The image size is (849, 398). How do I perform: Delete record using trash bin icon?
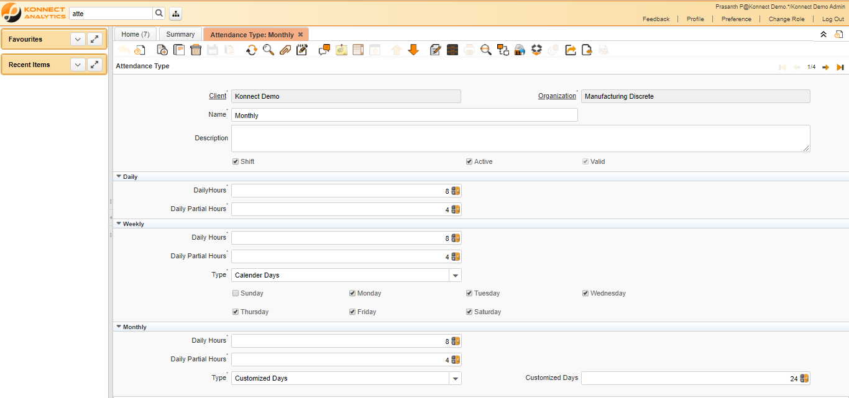tap(196, 50)
